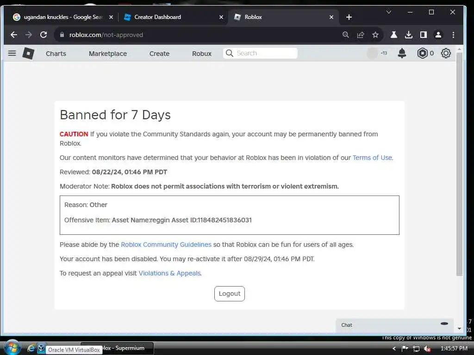The height and width of the screenshot is (355, 474).
Task: Click the browser forward arrow
Action: point(28,35)
